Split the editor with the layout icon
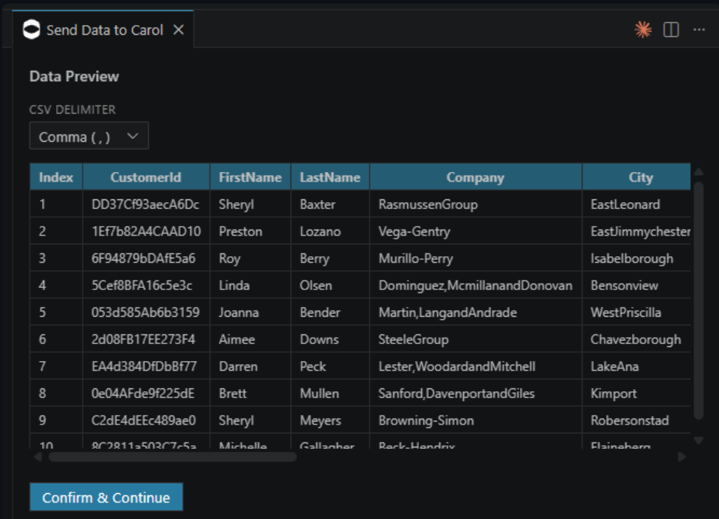The height and width of the screenshot is (519, 719). click(671, 30)
